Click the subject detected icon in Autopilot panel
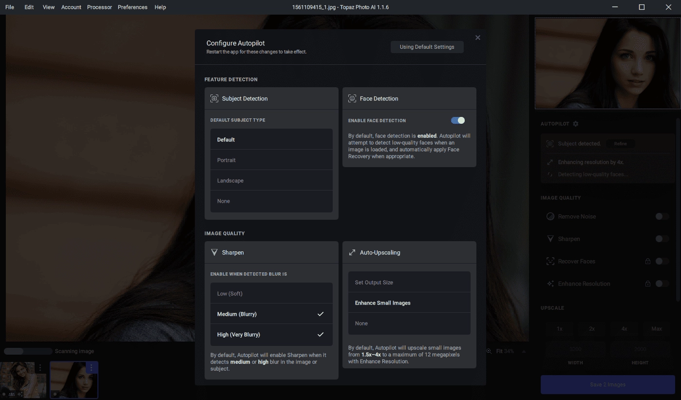 click(550, 144)
